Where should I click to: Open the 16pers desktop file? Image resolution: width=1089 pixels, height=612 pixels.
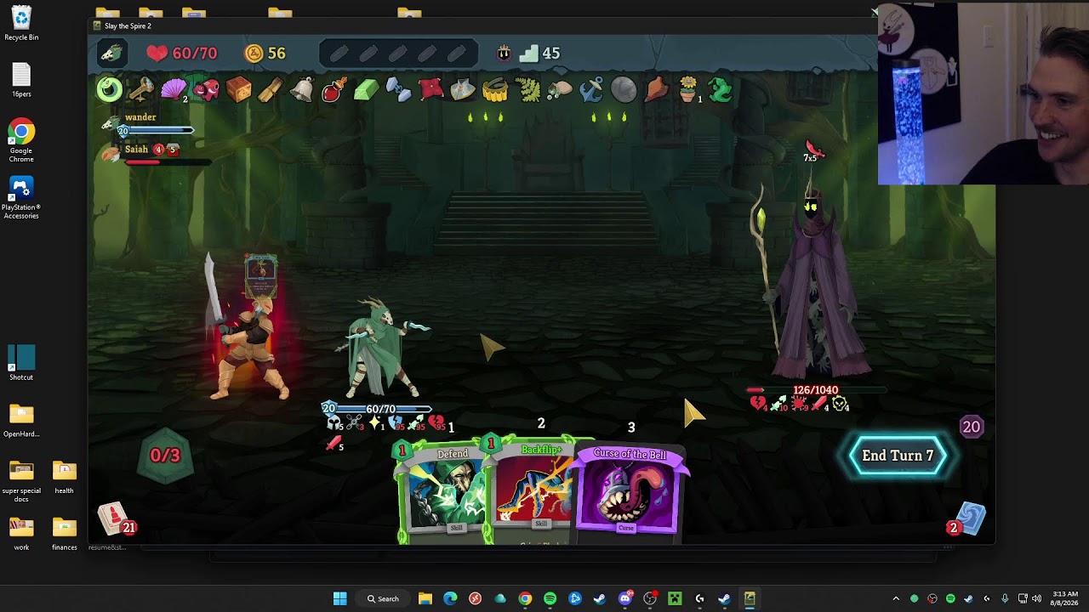point(21,81)
